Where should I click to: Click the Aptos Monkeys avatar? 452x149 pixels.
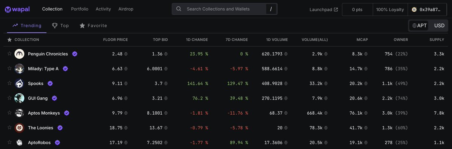click(20, 113)
